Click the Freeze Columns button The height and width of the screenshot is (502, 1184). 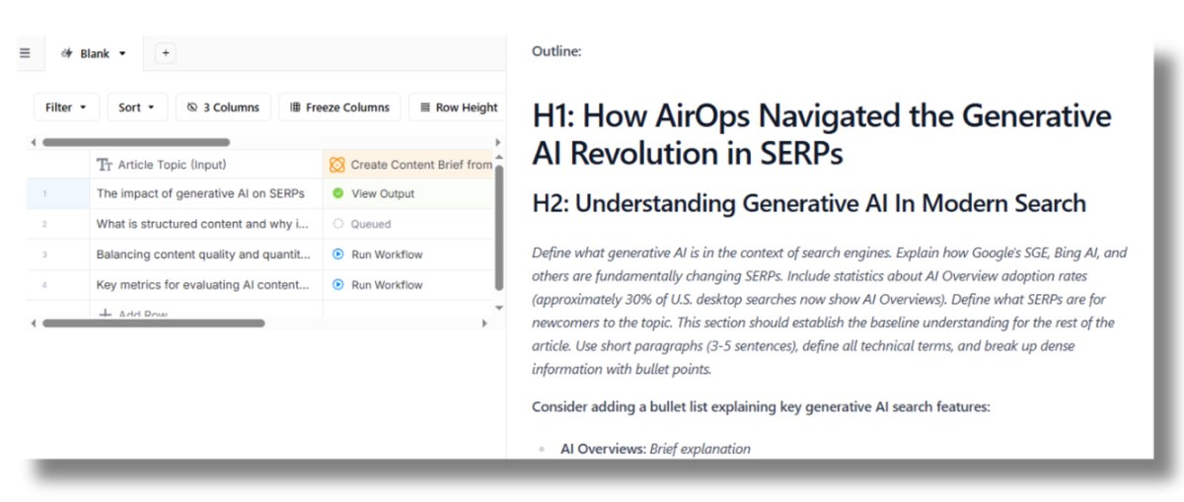[x=340, y=108]
